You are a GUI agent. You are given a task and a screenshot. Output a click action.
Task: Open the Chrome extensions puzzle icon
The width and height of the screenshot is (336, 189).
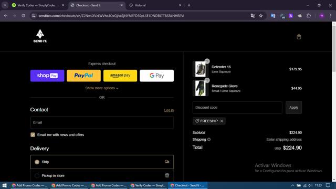(x=309, y=16)
